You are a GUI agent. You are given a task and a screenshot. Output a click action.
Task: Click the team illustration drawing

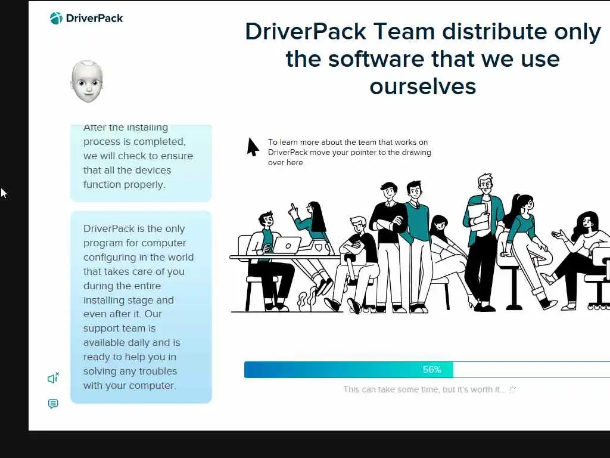[420, 243]
